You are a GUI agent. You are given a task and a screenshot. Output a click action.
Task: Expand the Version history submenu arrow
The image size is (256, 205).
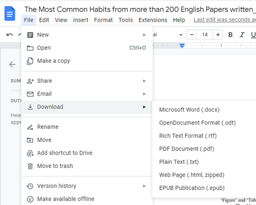[144, 186]
